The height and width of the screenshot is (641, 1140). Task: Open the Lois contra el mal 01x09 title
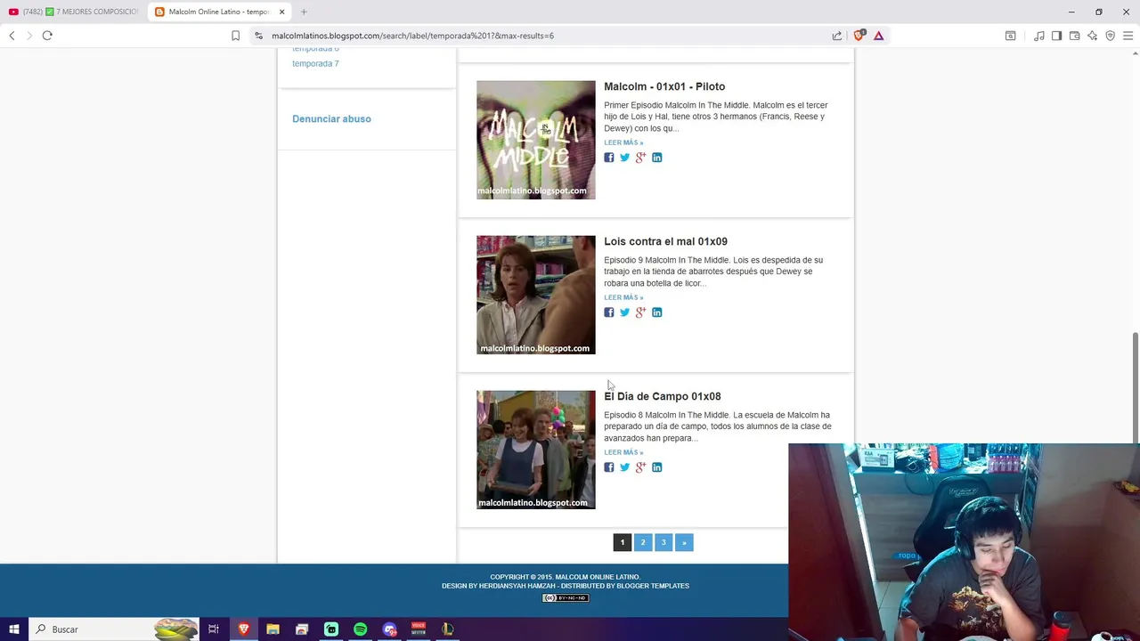[665, 241]
